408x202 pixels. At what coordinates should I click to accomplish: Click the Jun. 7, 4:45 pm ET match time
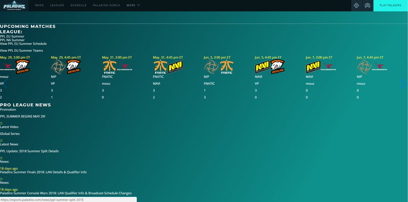pyautogui.click(x=370, y=57)
